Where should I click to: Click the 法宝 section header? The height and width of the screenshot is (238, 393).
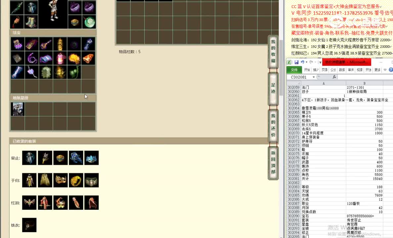53,33
